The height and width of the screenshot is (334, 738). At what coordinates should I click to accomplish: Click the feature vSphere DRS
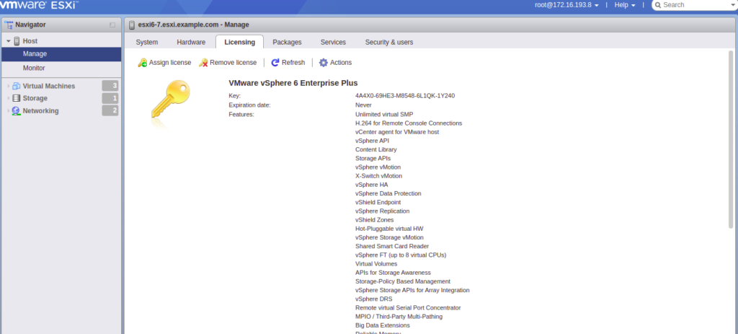tap(374, 299)
